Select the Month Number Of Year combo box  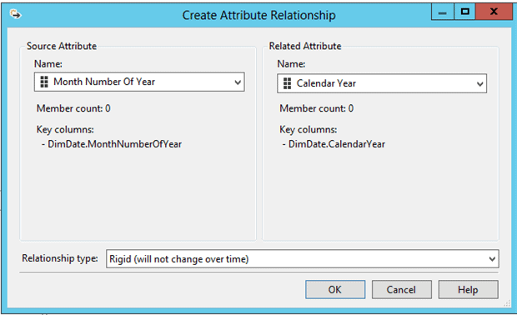click(x=139, y=82)
